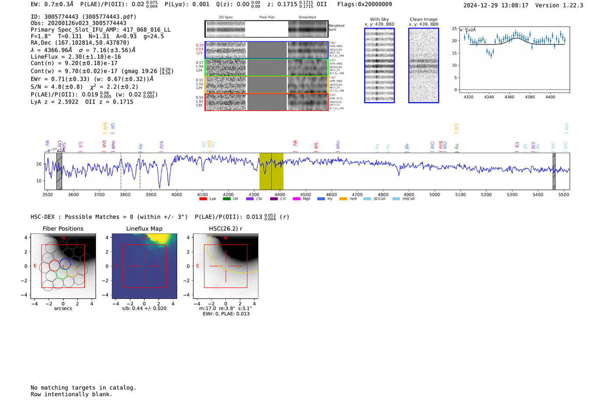Viewport: 614px width, 418px height.
Task: Click the dashed vertical line near 3780
Action: 121,171
